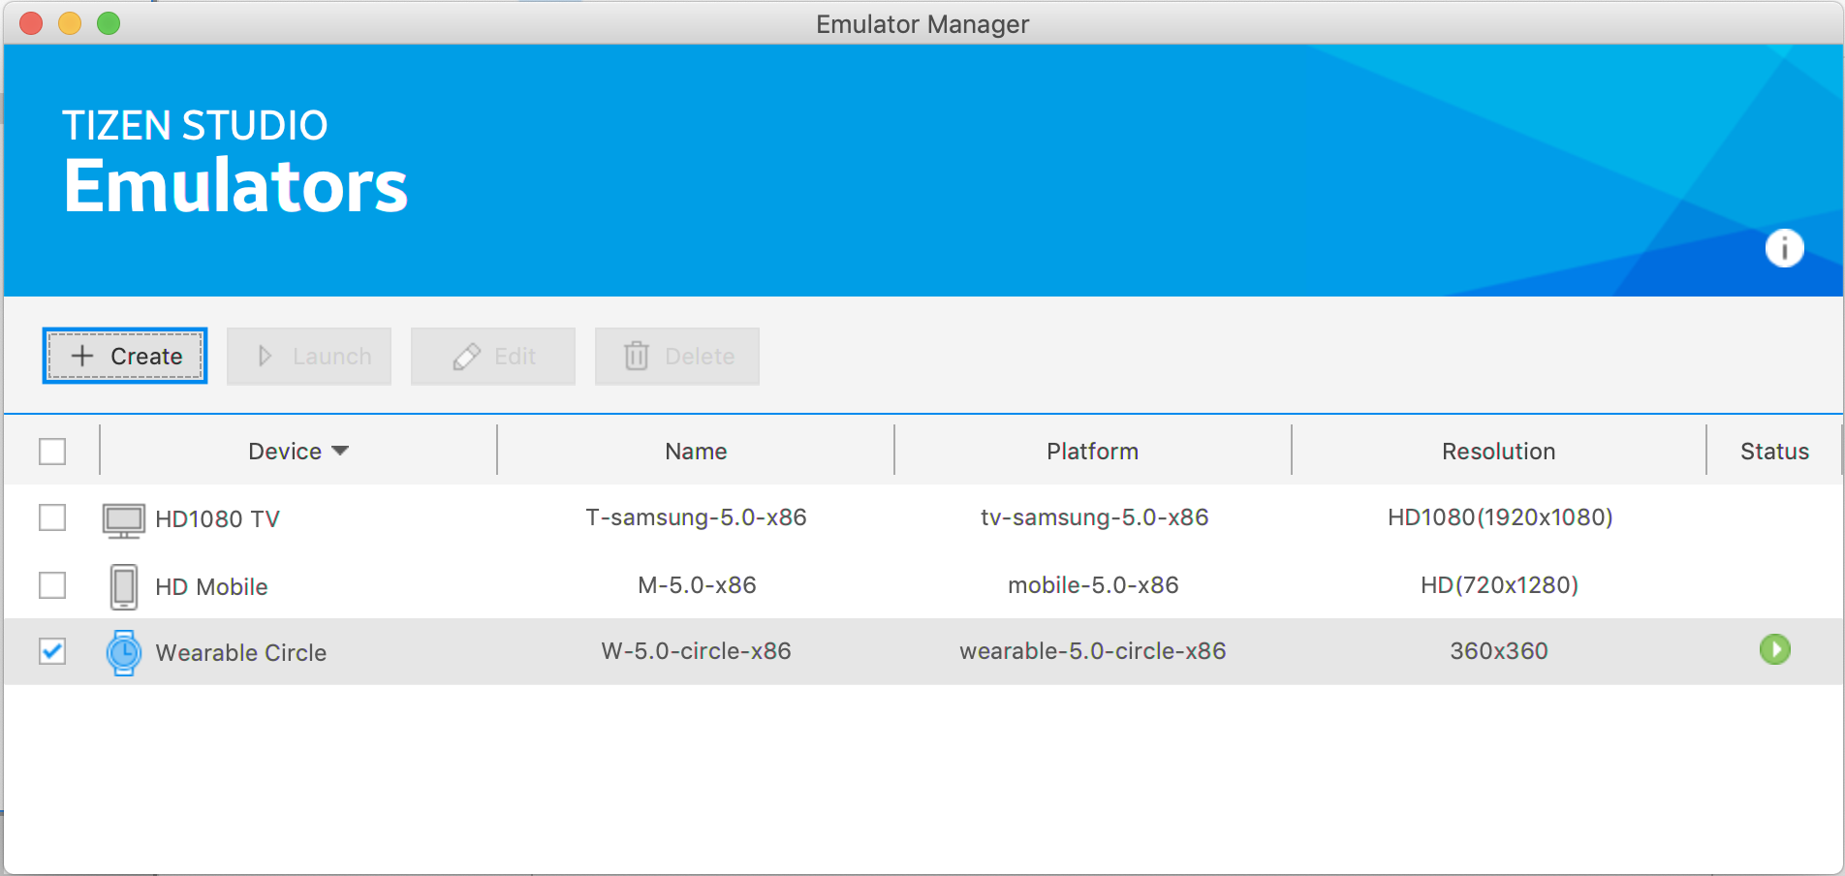Check the HD Mobile row checkbox
This screenshot has width=1845, height=876.
point(52,585)
